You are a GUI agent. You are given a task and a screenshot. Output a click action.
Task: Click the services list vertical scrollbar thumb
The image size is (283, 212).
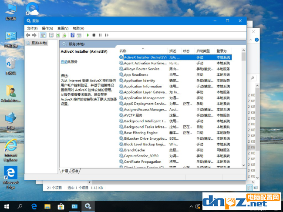243,57
